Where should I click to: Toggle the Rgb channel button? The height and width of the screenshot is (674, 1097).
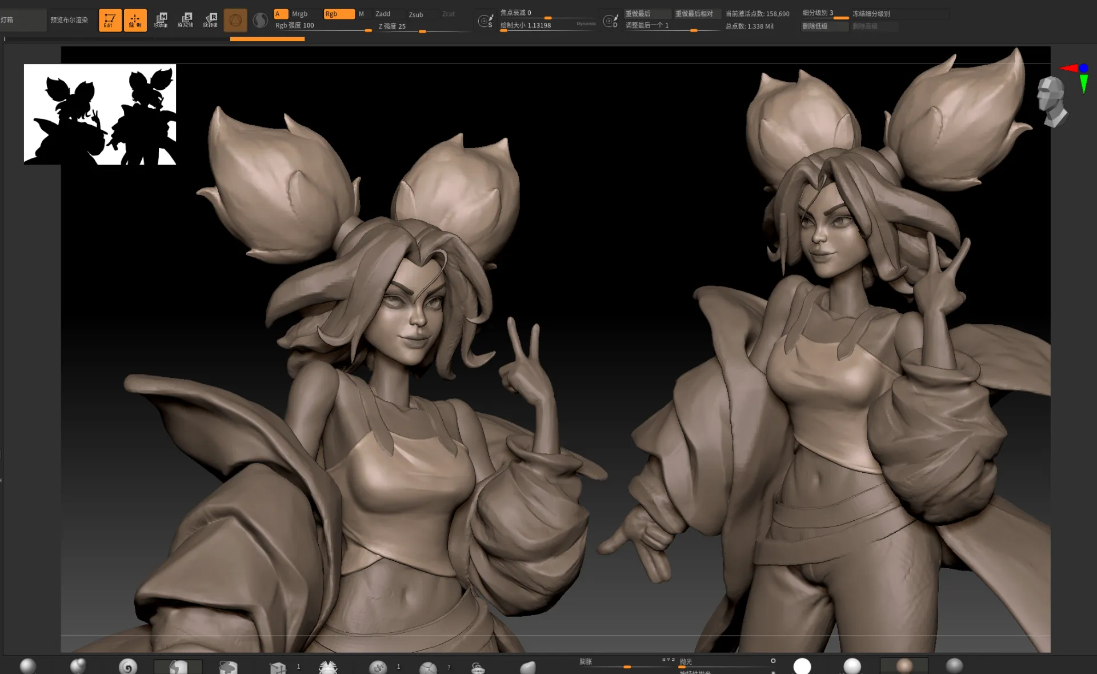[339, 14]
